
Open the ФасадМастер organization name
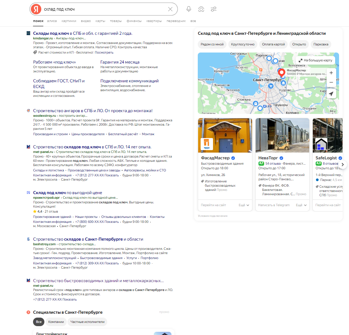[x=215, y=158]
